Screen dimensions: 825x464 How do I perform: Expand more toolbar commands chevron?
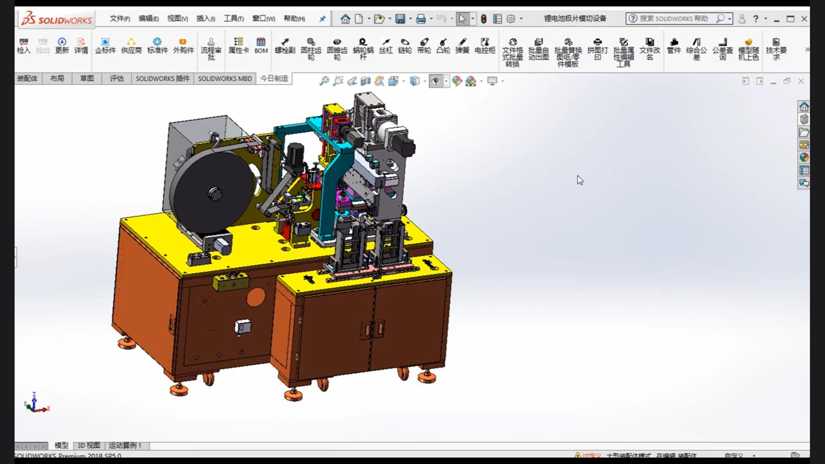point(807,49)
